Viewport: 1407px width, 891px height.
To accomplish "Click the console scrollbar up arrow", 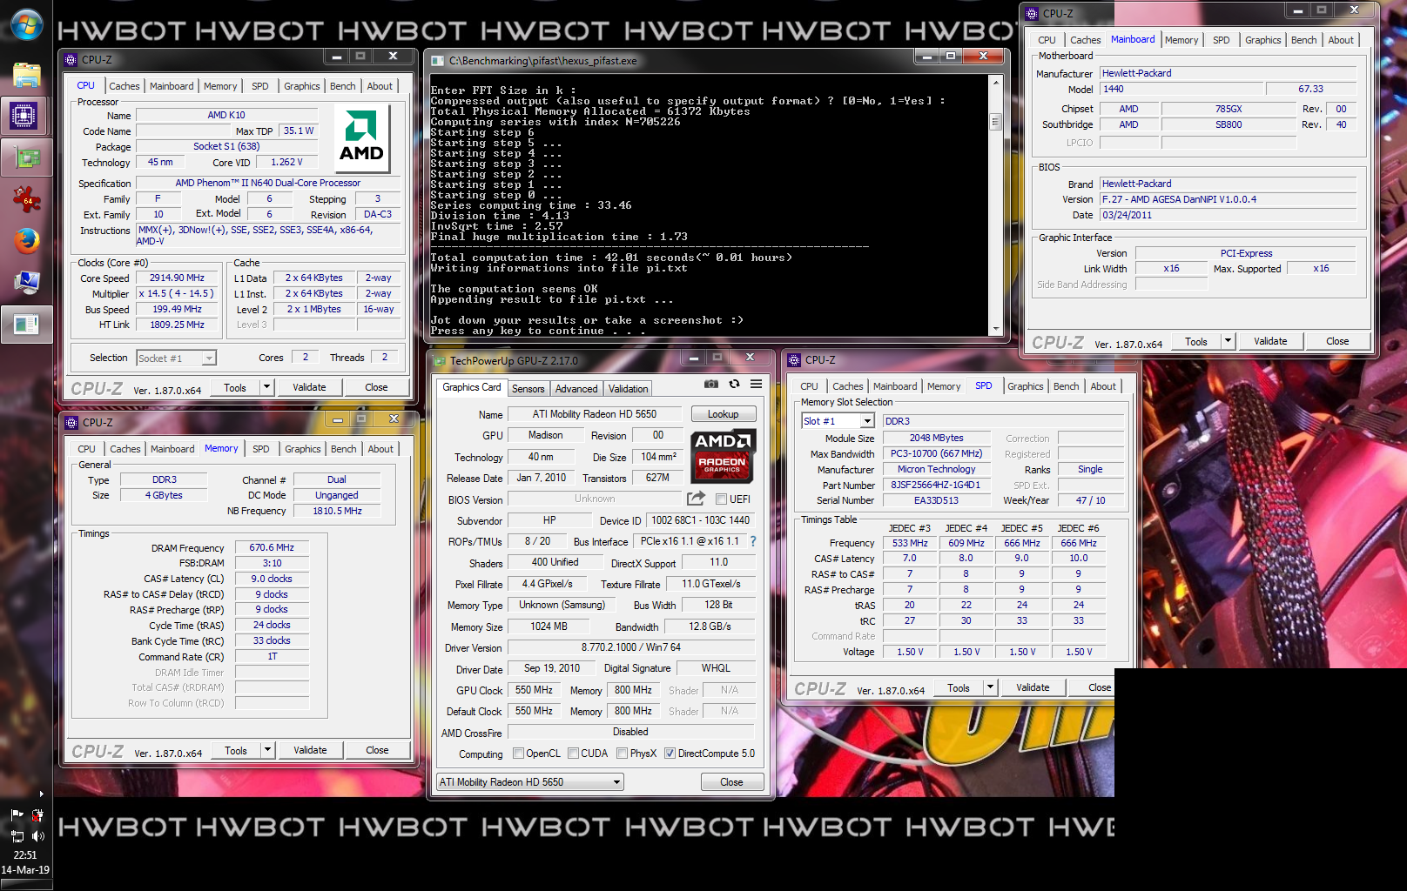I will pyautogui.click(x=996, y=83).
